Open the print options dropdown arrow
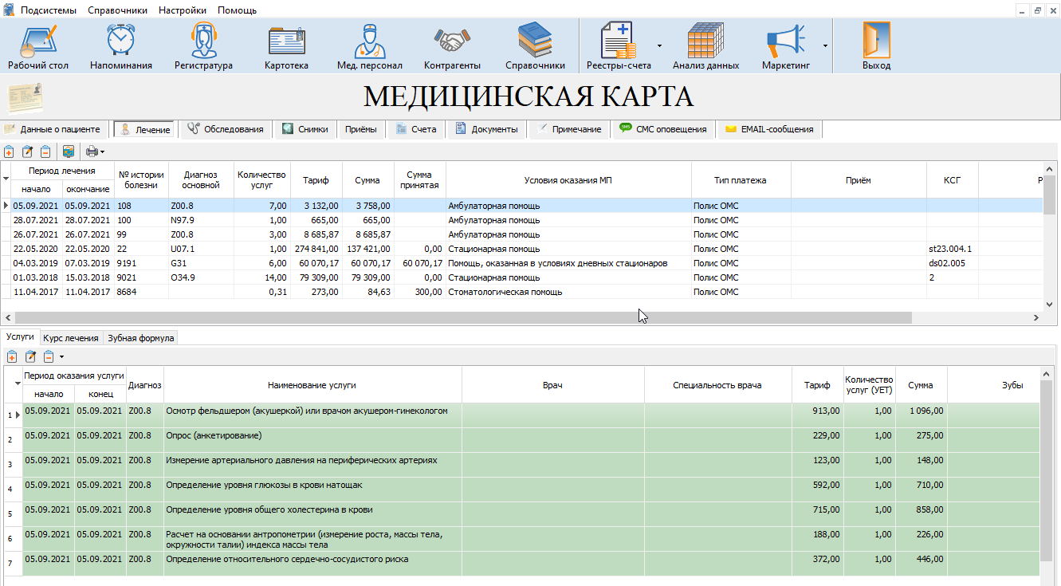This screenshot has height=586, width=1061. pyautogui.click(x=102, y=151)
